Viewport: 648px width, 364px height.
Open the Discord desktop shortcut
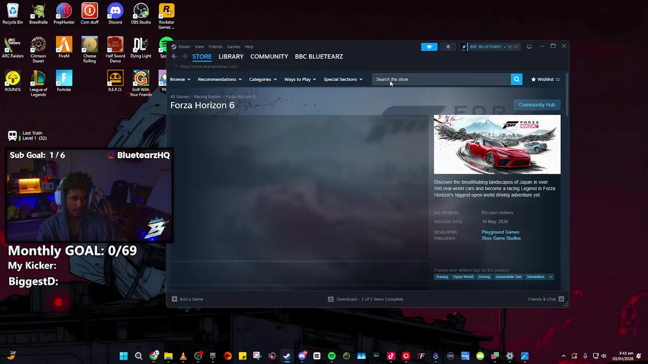pyautogui.click(x=115, y=14)
